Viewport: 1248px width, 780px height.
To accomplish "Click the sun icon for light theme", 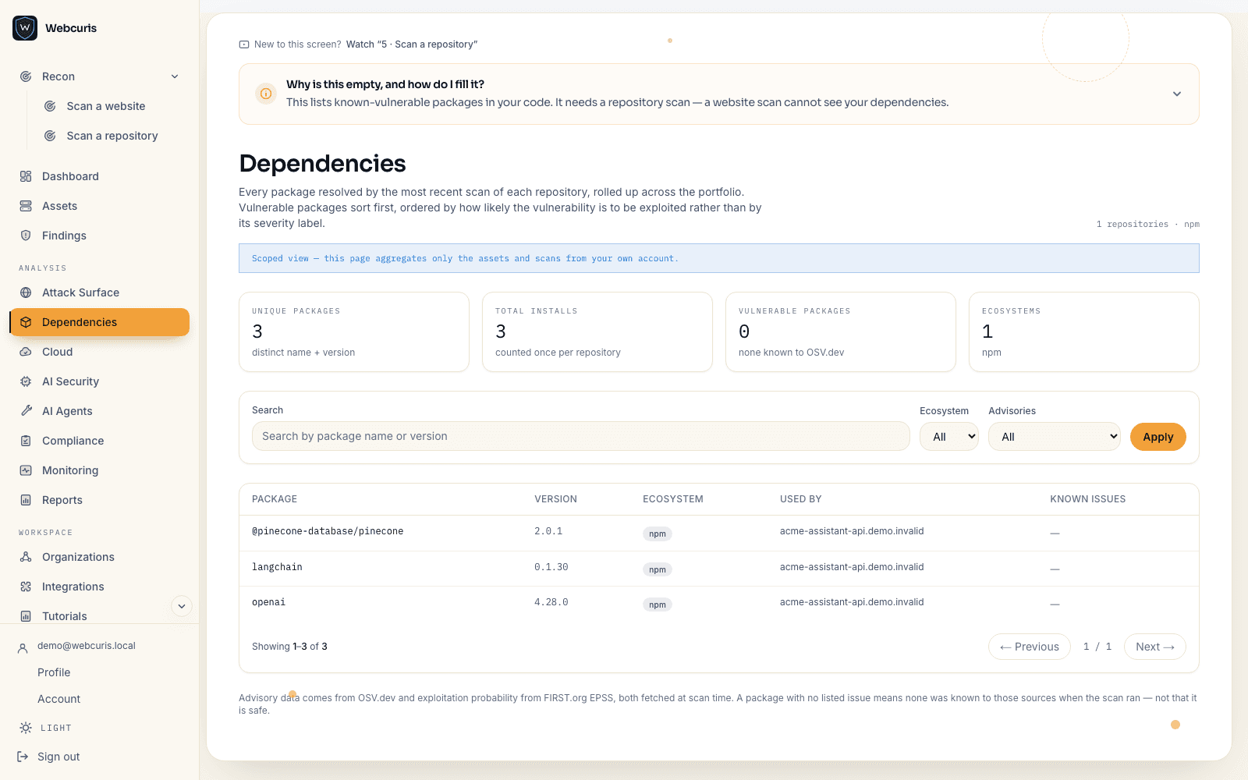I will pos(26,728).
